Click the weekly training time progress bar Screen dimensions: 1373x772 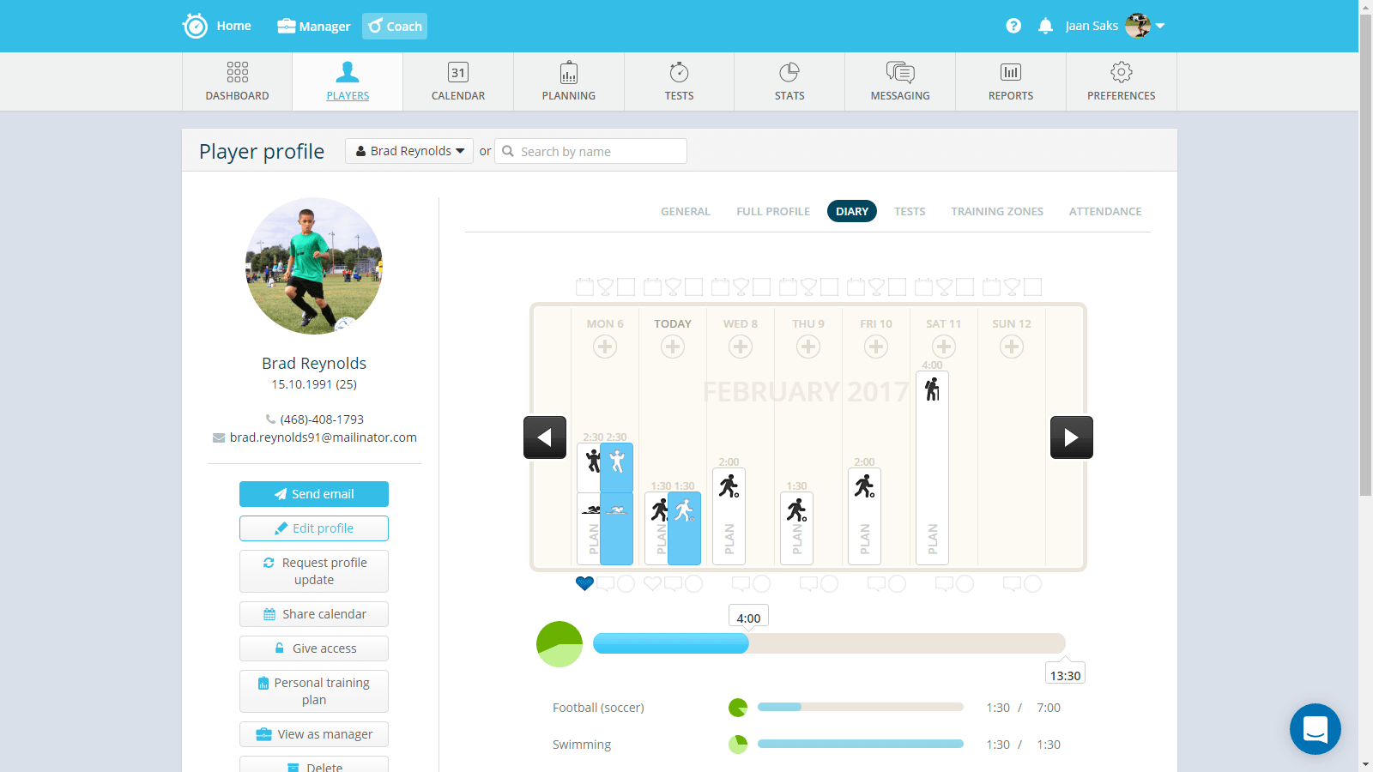(828, 643)
